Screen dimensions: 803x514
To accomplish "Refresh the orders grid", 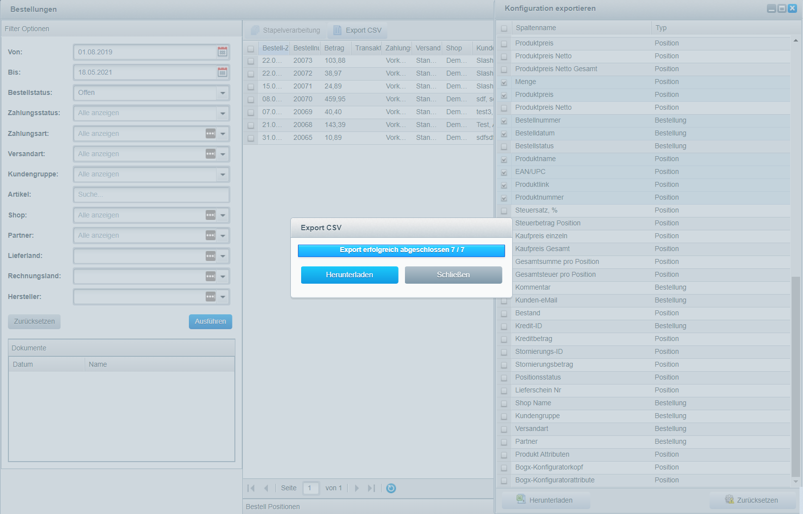I will point(391,488).
